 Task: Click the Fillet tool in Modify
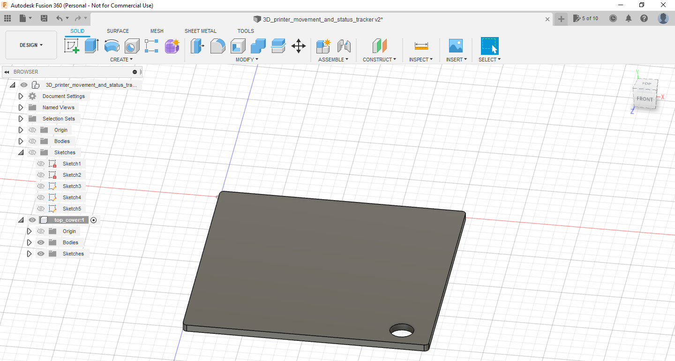point(217,46)
